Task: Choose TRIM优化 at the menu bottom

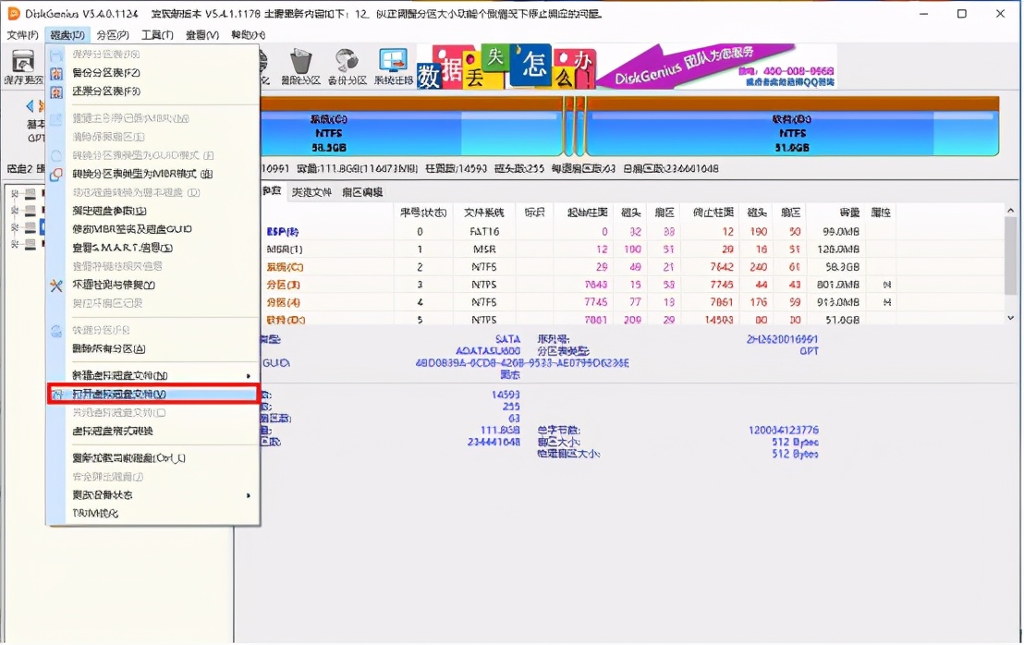Action: point(153,513)
